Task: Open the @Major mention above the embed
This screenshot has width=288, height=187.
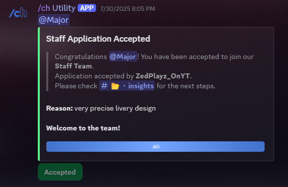Action: (x=54, y=20)
